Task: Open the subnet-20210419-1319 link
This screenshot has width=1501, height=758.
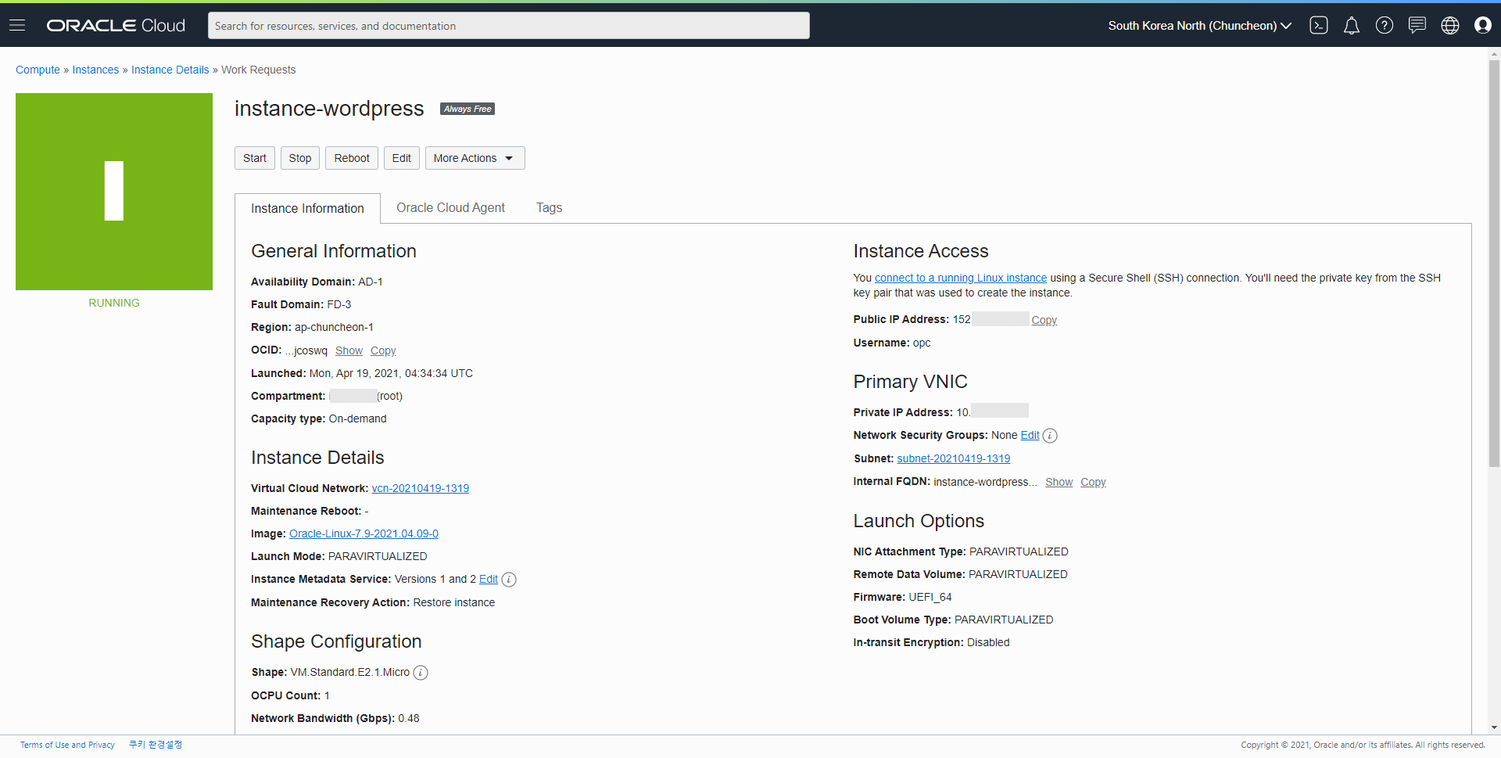Action: pyautogui.click(x=954, y=458)
